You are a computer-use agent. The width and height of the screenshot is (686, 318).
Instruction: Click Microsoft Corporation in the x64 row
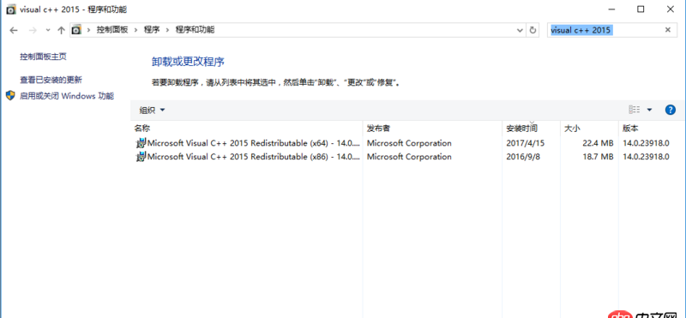pyautogui.click(x=409, y=143)
